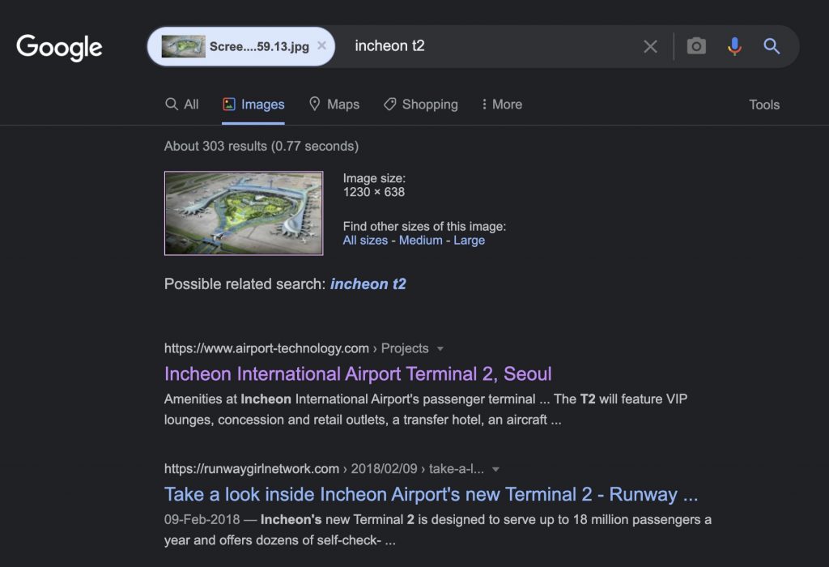Expand options arrow beside airport-technology.com URL

(x=440, y=348)
